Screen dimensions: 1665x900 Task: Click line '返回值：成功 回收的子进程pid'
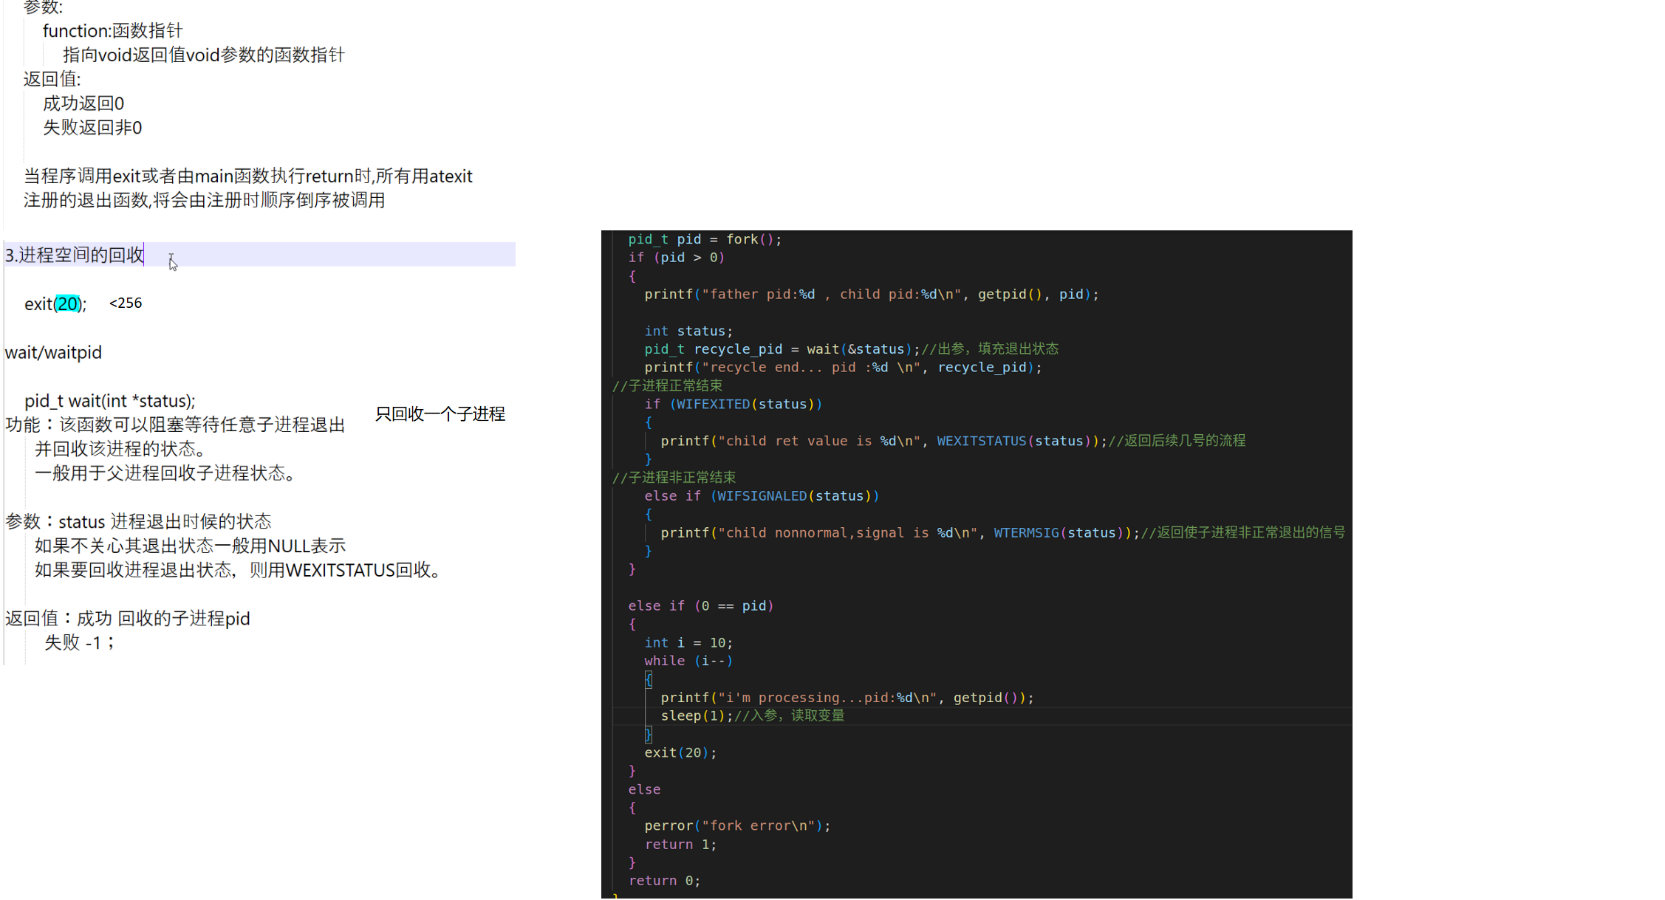128,618
